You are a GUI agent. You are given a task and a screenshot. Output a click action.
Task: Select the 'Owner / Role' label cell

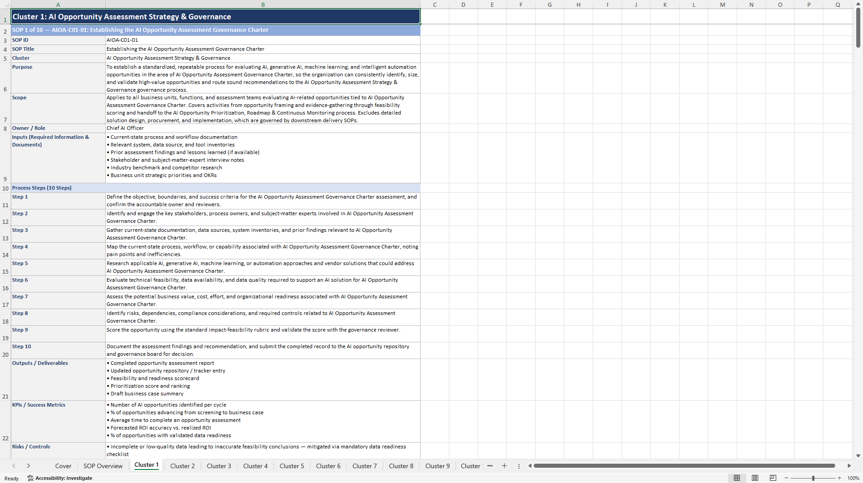tap(58, 128)
